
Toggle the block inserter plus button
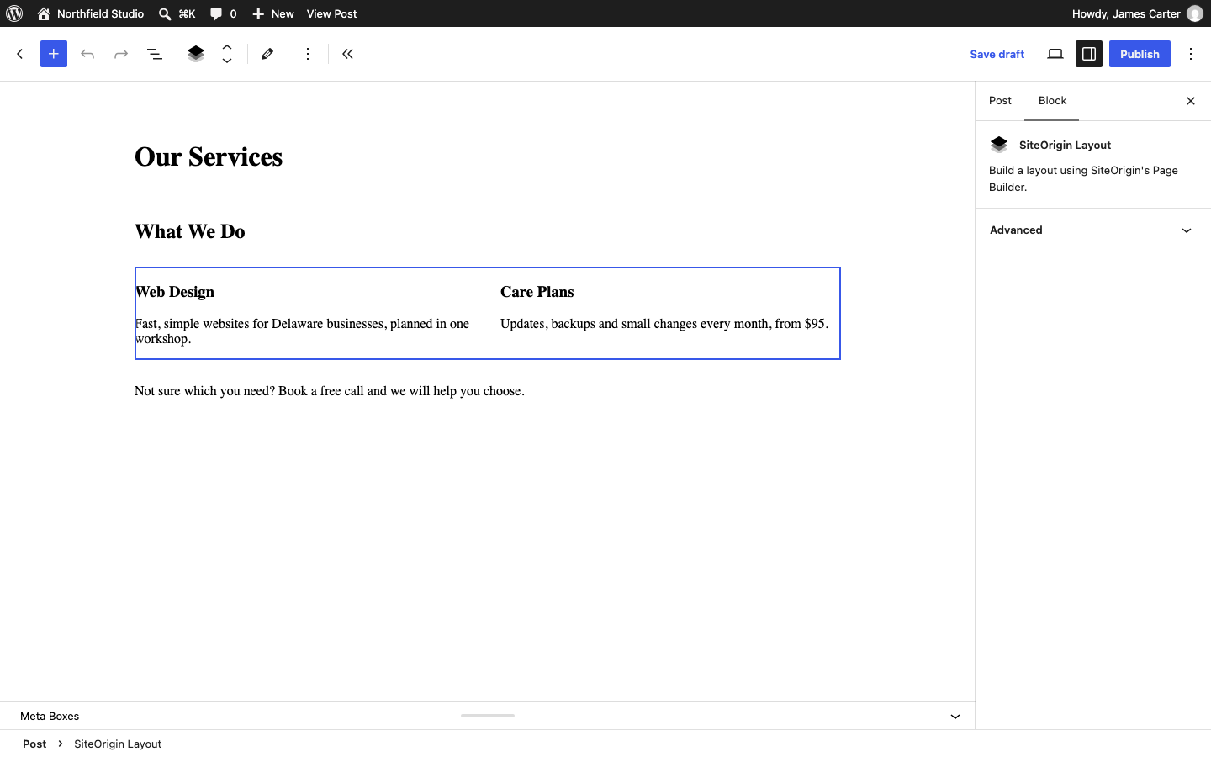pos(54,54)
